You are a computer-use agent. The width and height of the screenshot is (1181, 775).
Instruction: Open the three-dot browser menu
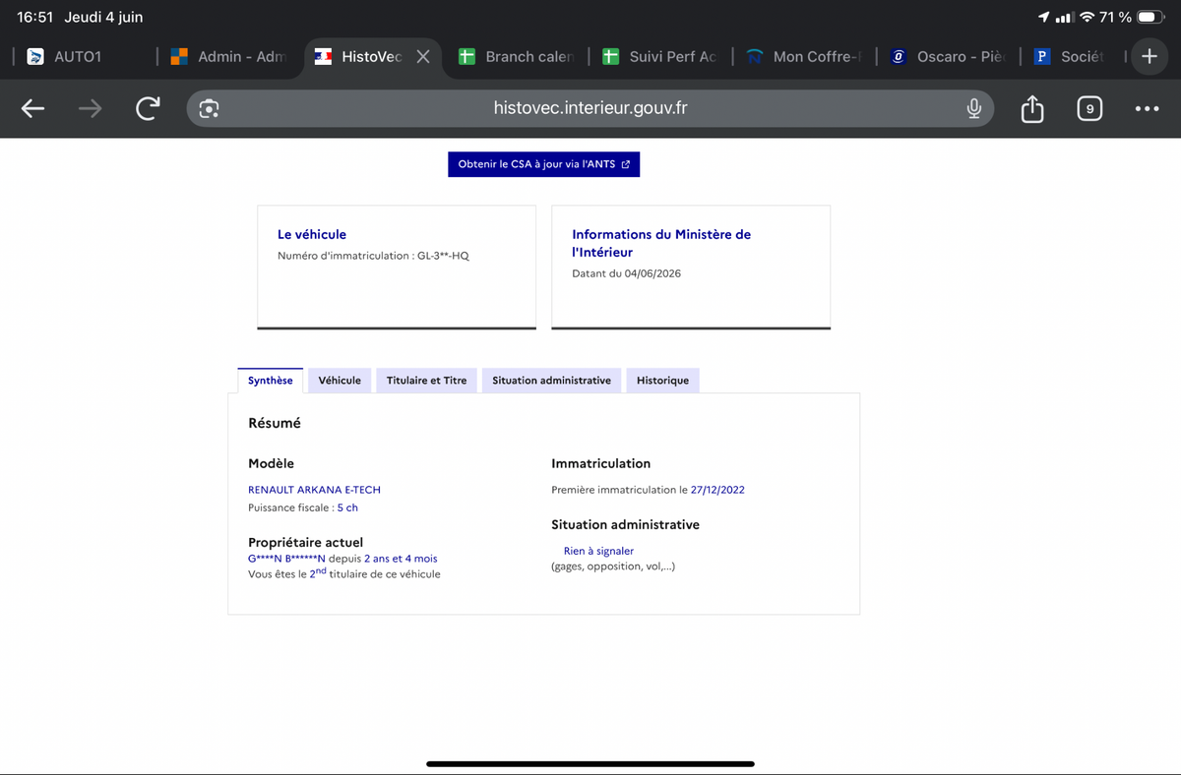[1147, 109]
